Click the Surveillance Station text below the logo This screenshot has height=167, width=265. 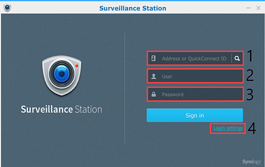point(61,109)
